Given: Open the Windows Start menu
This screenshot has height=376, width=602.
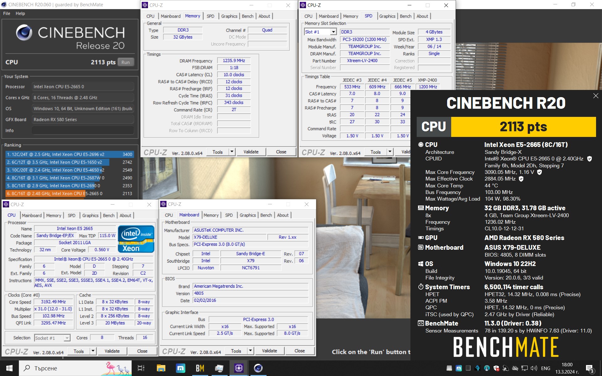Looking at the screenshot, I should [9, 368].
